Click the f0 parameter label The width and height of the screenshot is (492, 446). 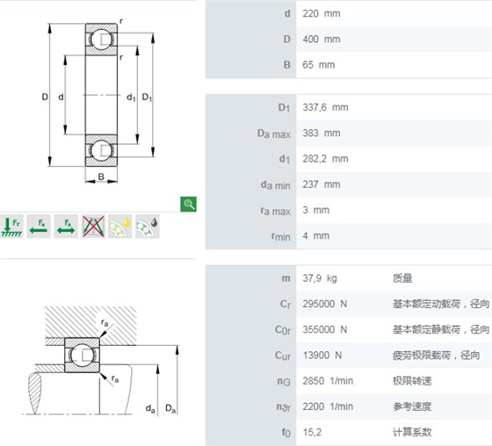click(286, 433)
